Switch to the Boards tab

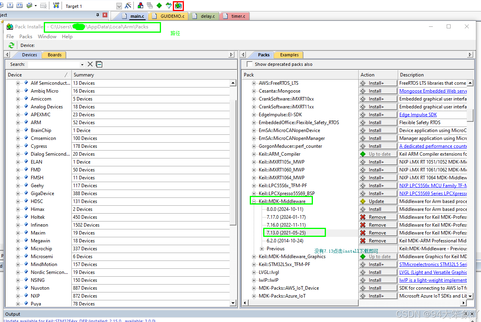(x=54, y=55)
